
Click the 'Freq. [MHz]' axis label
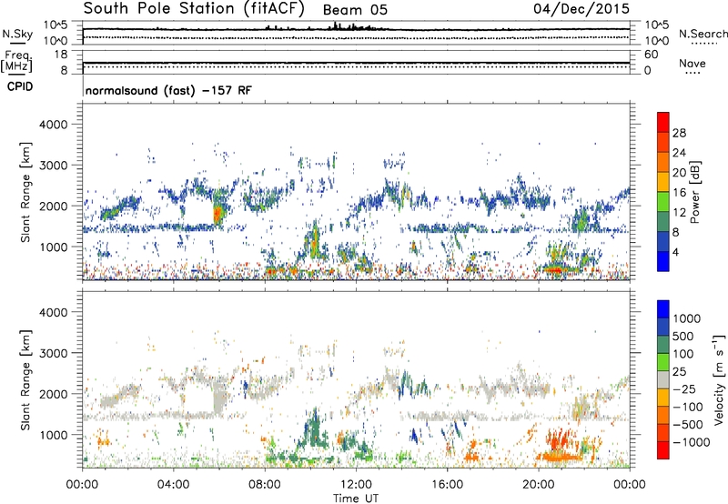pos(16,61)
